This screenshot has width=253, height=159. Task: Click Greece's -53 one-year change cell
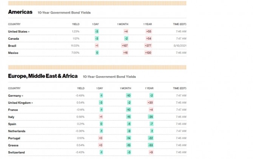pos(151,145)
